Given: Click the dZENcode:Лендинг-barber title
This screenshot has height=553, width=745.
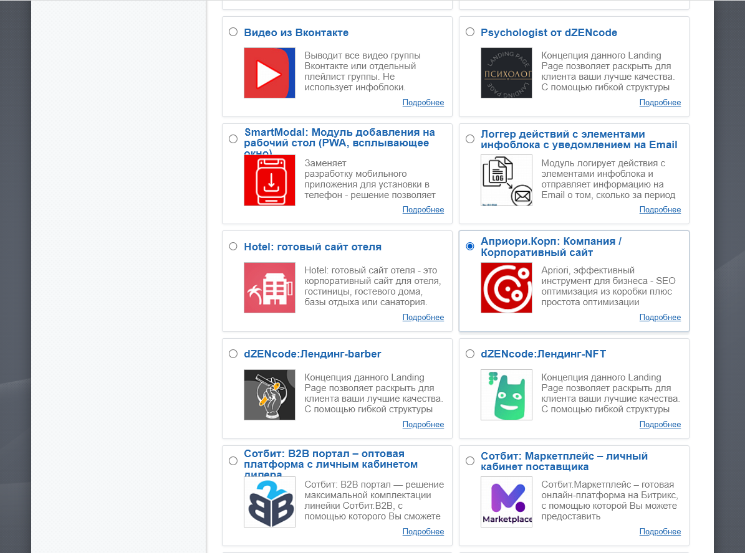Looking at the screenshot, I should click(312, 354).
